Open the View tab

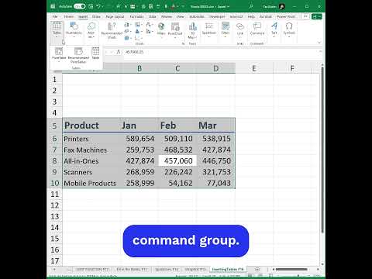tap(181, 16)
